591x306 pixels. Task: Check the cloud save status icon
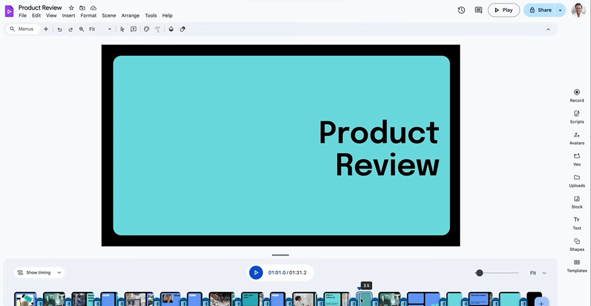(x=93, y=8)
